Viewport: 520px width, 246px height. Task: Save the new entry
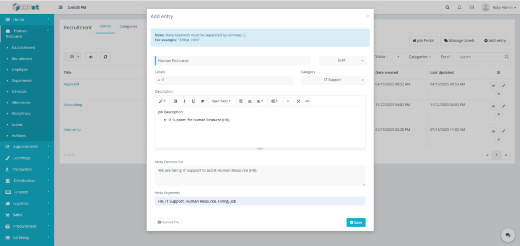(x=355, y=222)
